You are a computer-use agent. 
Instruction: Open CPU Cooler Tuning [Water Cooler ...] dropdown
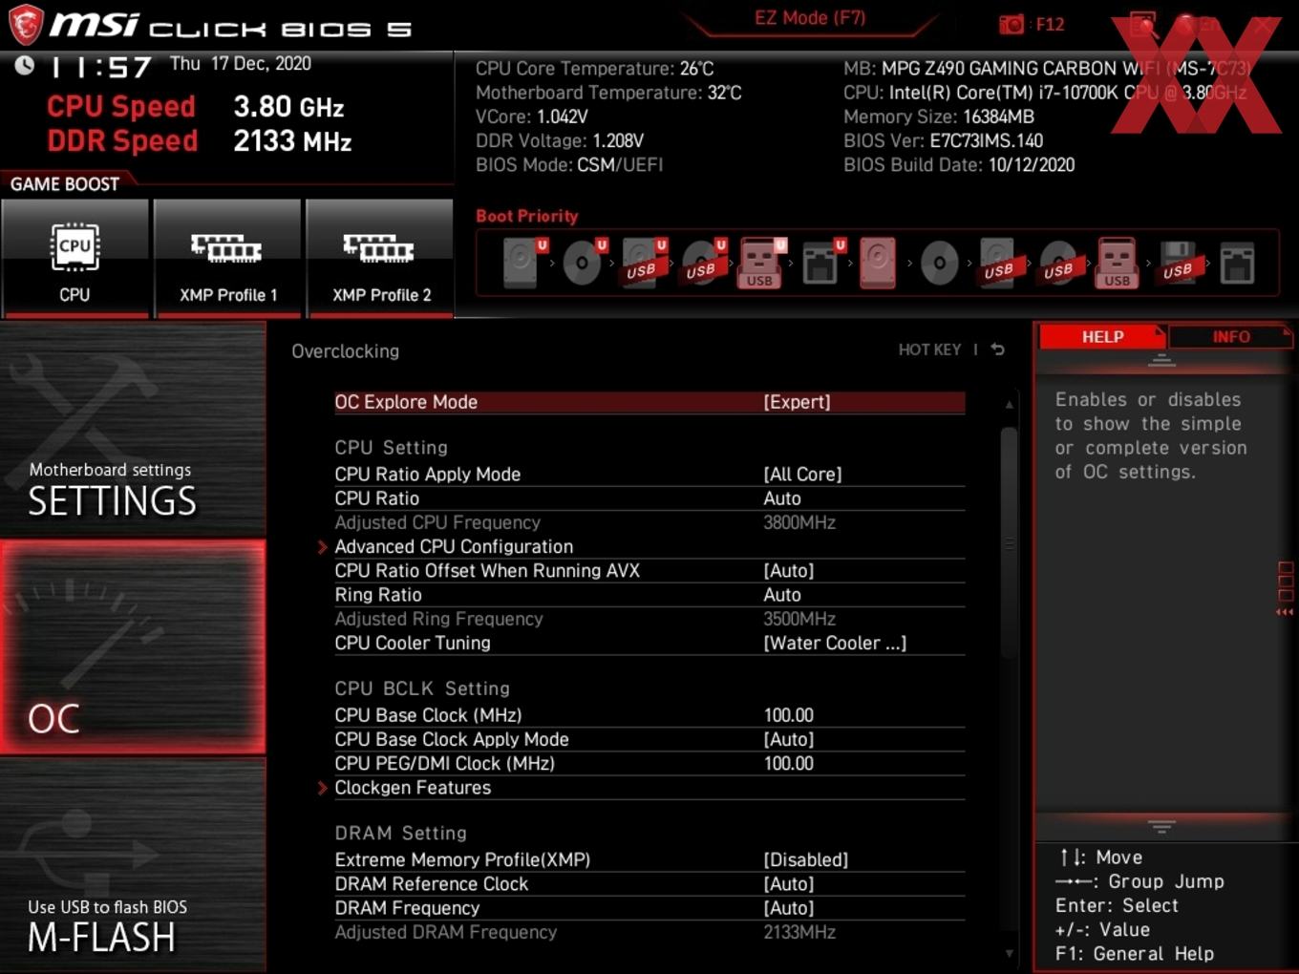(835, 644)
